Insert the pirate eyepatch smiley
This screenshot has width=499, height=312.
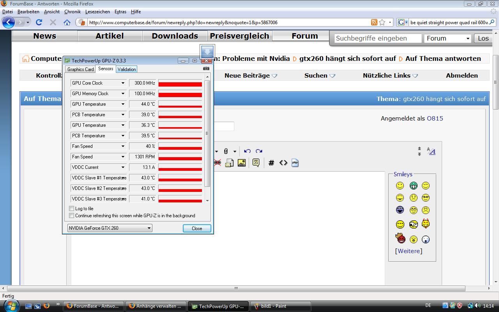coord(414,224)
